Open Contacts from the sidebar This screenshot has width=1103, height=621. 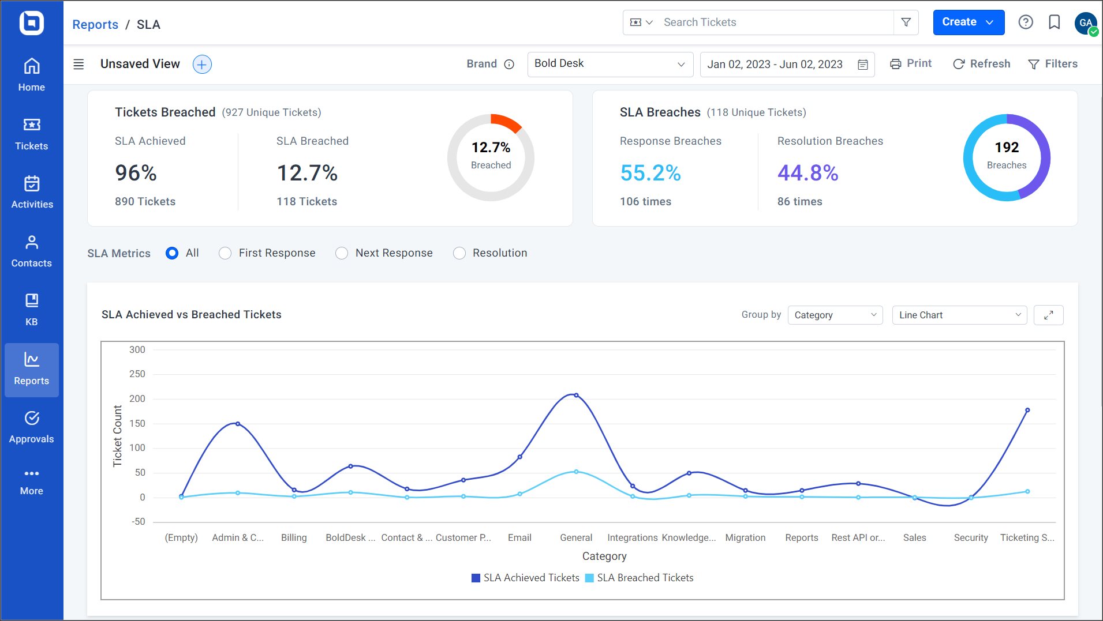(x=32, y=251)
